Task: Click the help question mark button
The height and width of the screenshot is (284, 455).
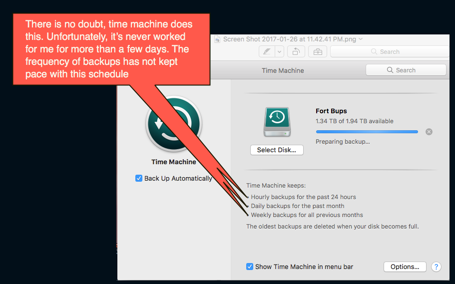Action: 436,267
